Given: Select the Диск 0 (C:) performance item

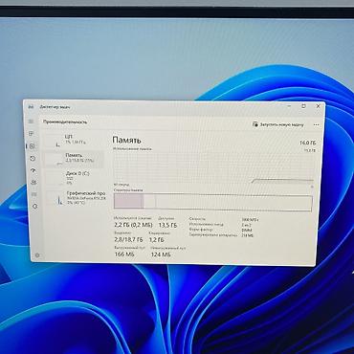Looking at the screenshot, I should 74,178.
